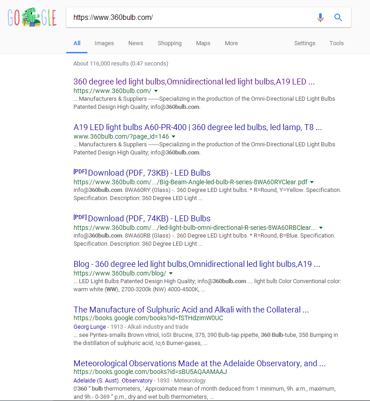370x401 pixels.
Task: Click the 'About 116,000 results' stats text
Action: click(x=121, y=63)
